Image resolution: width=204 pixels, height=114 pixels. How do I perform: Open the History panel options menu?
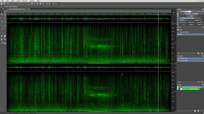(203, 27)
